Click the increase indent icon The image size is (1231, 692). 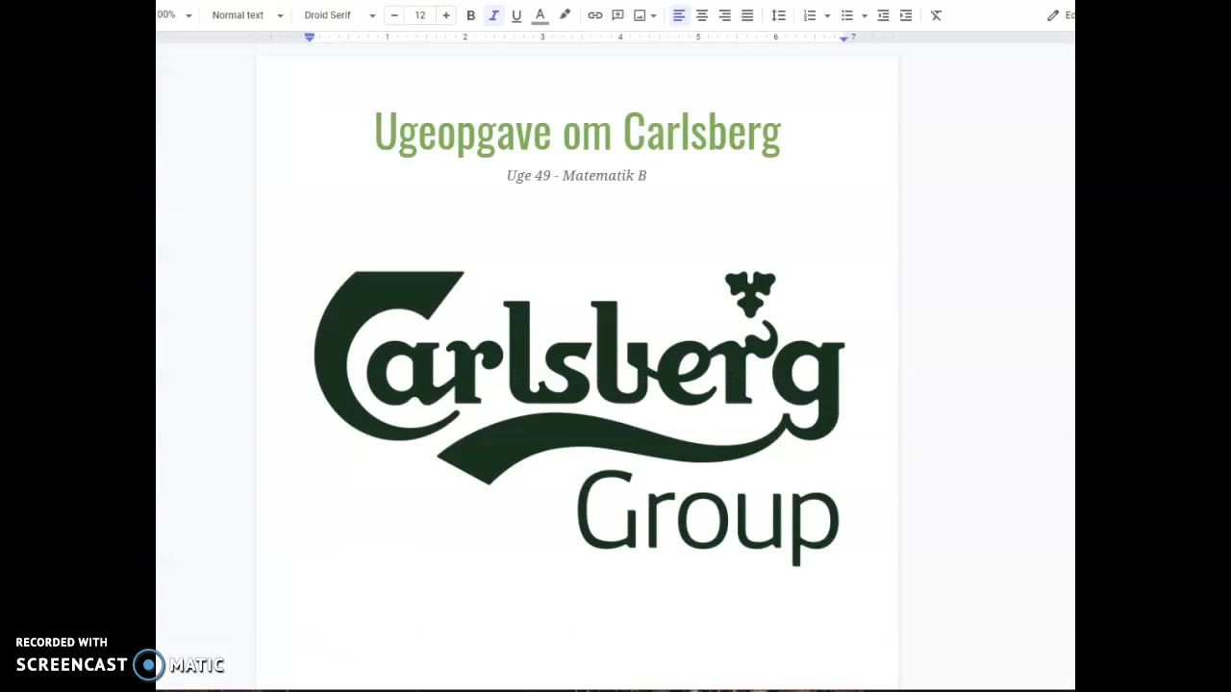[x=906, y=15]
